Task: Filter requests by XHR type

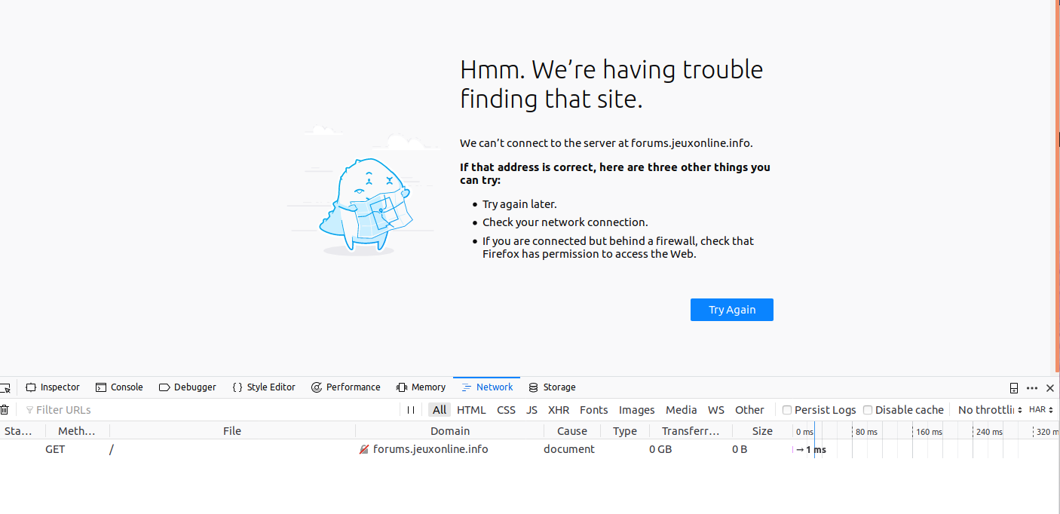Action: tap(559, 410)
